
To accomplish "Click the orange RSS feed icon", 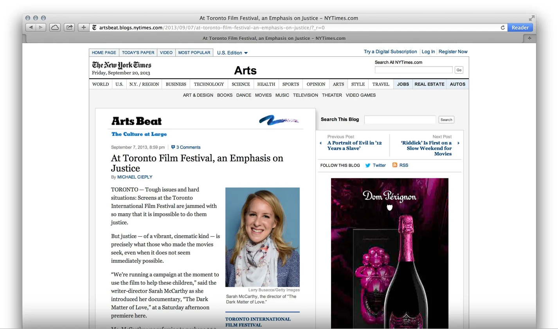I will pyautogui.click(x=395, y=165).
